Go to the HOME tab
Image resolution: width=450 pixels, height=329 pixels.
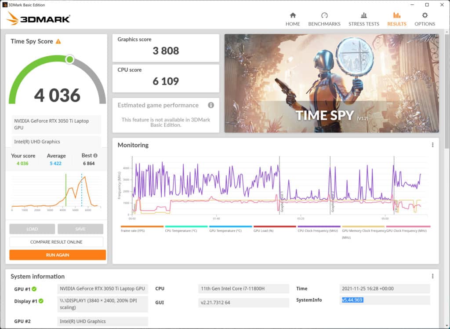tap(293, 19)
